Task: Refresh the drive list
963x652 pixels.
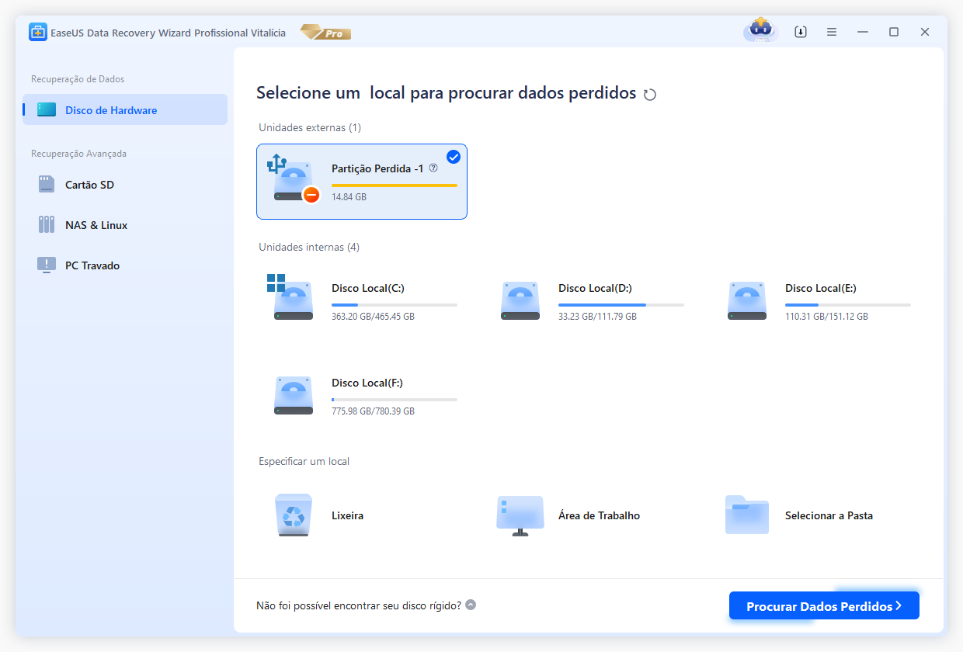Action: 650,93
